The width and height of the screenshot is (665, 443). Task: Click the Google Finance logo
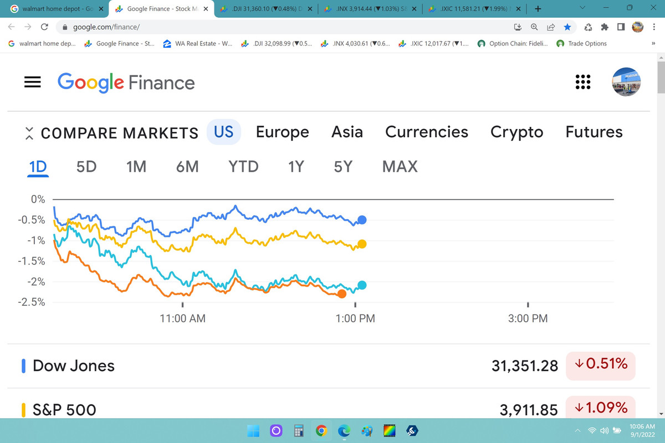tap(126, 83)
